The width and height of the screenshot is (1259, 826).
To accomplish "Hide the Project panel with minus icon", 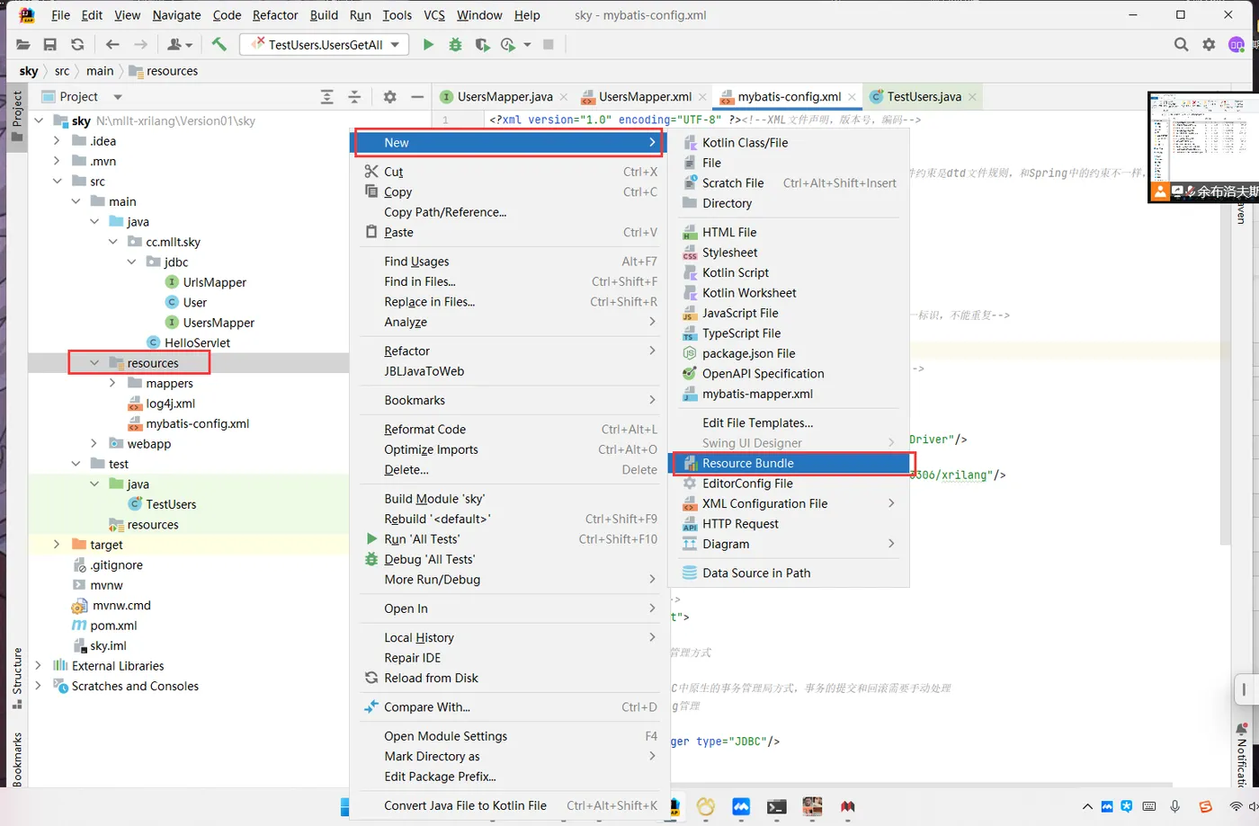I will click(x=416, y=96).
